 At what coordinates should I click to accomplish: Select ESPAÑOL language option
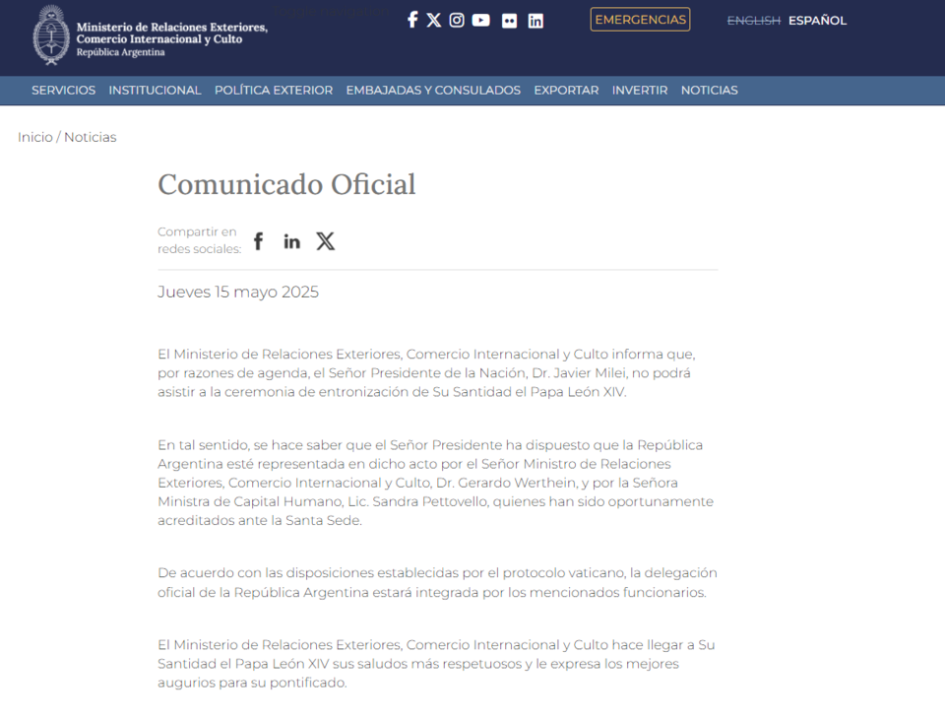point(817,21)
